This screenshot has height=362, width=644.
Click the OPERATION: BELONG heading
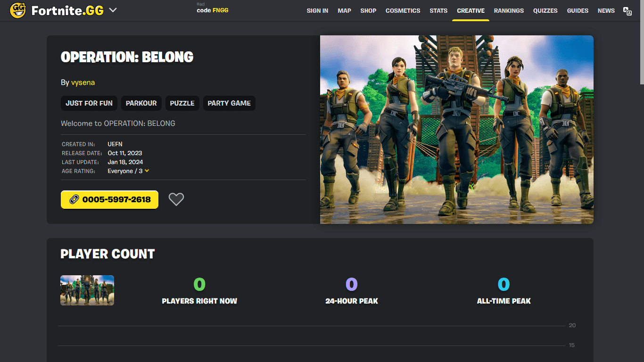click(127, 57)
